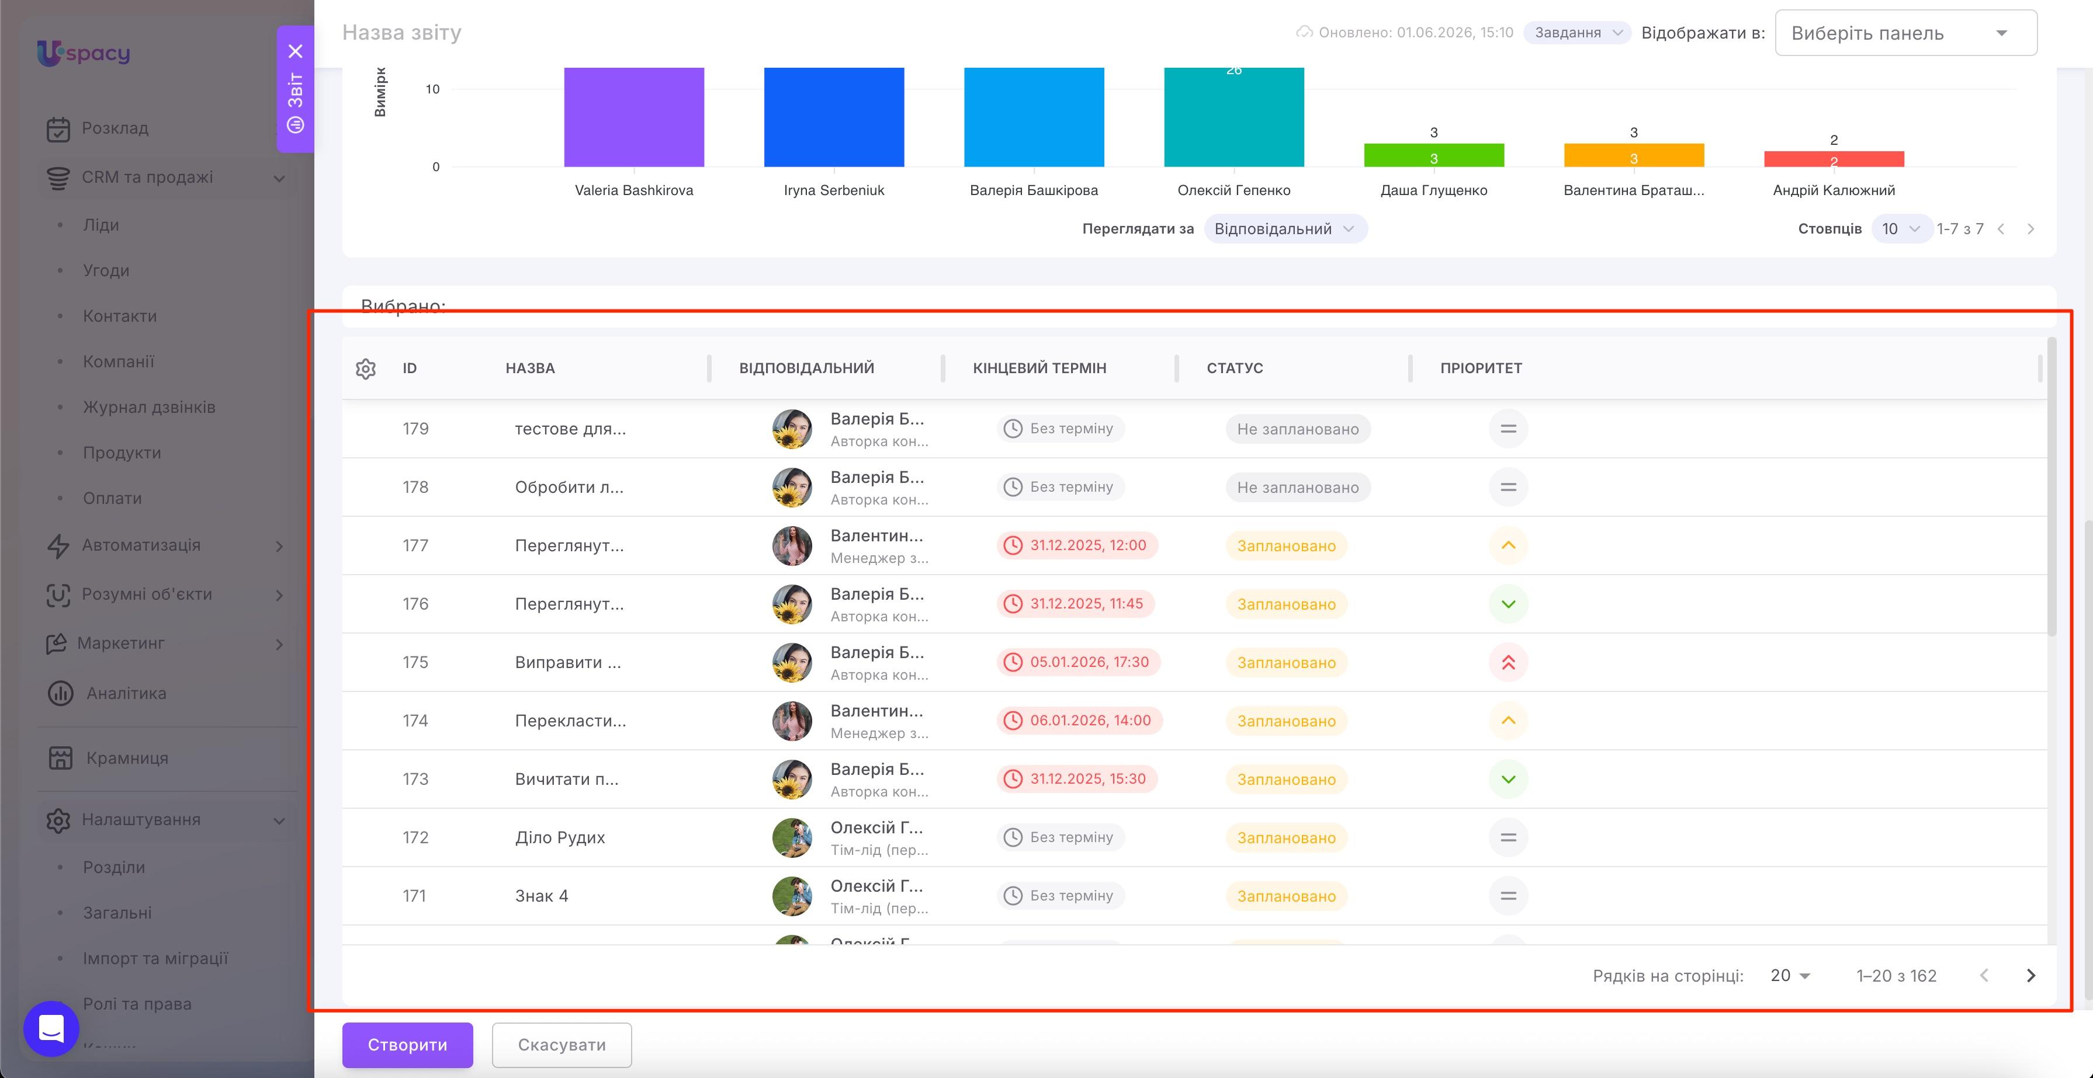Click the Скасувати button
Screen dimensions: 2093x1078
(562, 1045)
